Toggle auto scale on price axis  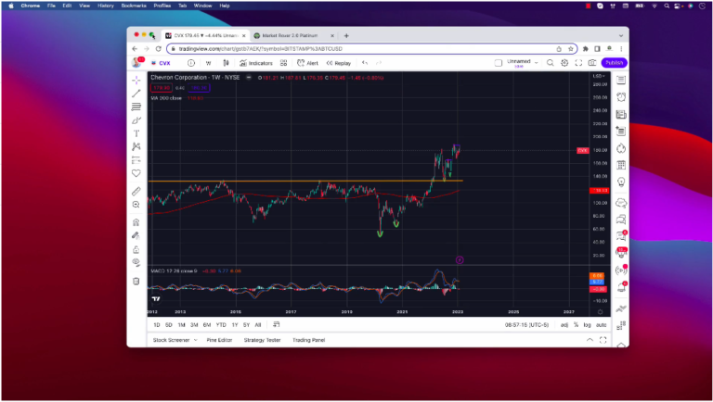click(602, 325)
